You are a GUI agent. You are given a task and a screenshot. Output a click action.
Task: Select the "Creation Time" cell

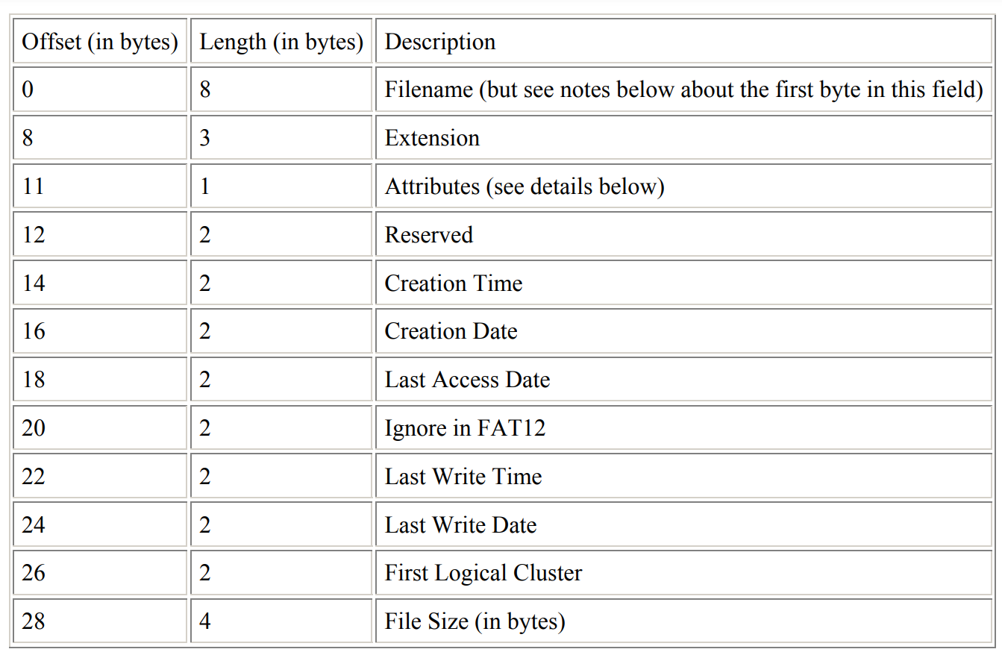coord(454,283)
